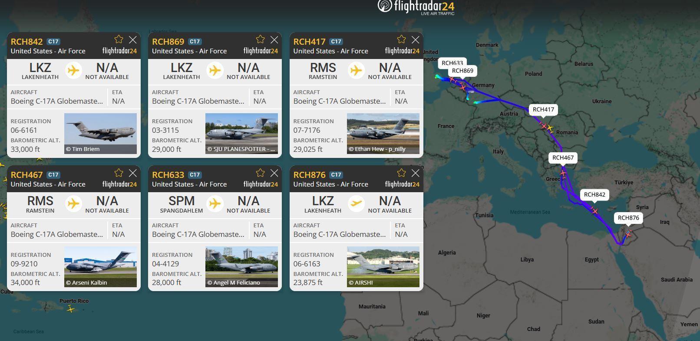700x341 pixels.
Task: Click the RCH869 route plane icon
Action: (215, 70)
